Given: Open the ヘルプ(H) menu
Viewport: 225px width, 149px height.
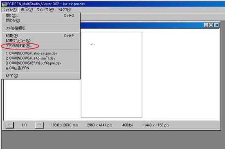Looking at the screenshot, I should point(64,9).
